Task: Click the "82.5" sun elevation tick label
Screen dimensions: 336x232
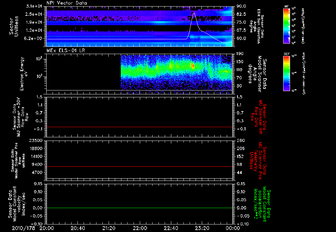Action: (x=241, y=14)
